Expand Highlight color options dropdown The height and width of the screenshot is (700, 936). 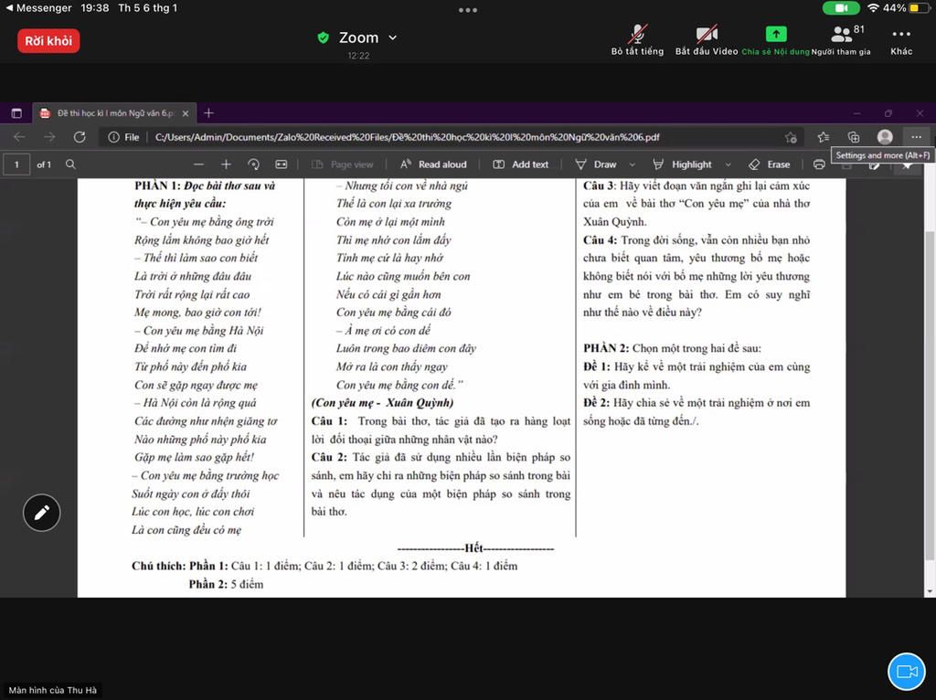coord(728,164)
